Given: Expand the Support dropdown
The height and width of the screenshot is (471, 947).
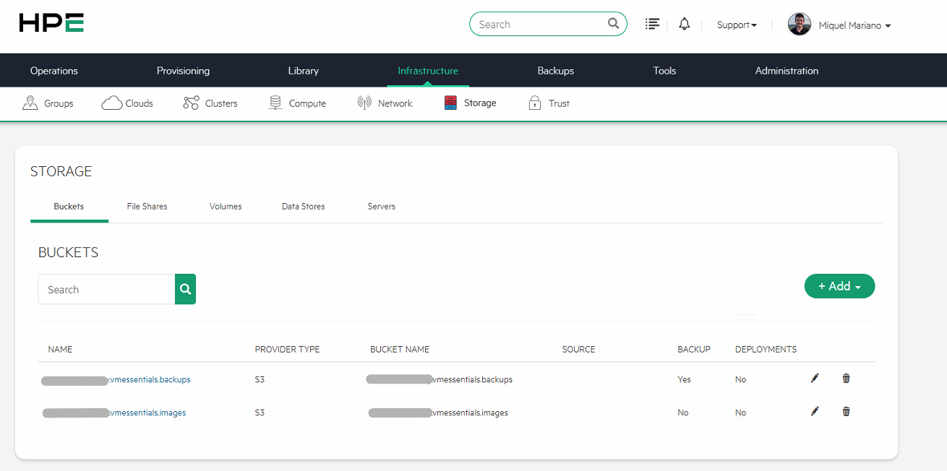Looking at the screenshot, I should (737, 25).
